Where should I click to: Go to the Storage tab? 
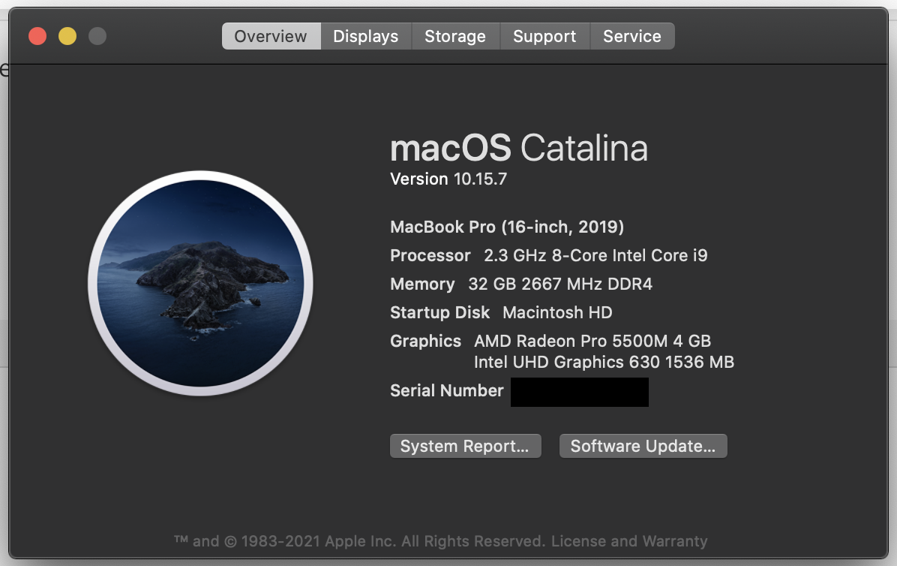click(x=454, y=36)
